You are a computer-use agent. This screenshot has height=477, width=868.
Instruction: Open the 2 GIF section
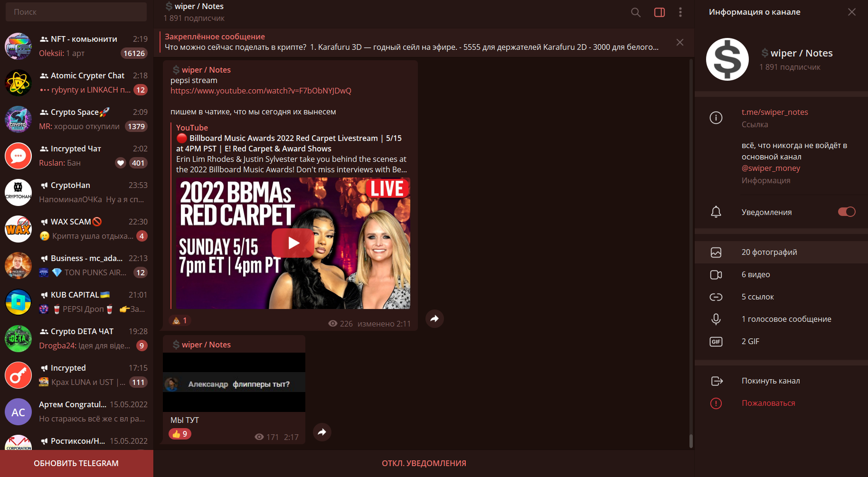pos(781,341)
